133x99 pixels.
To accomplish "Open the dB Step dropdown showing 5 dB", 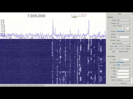I will 123,68.
